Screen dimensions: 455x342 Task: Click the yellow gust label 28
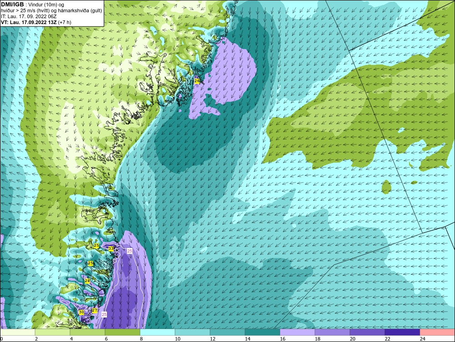click(x=87, y=281)
